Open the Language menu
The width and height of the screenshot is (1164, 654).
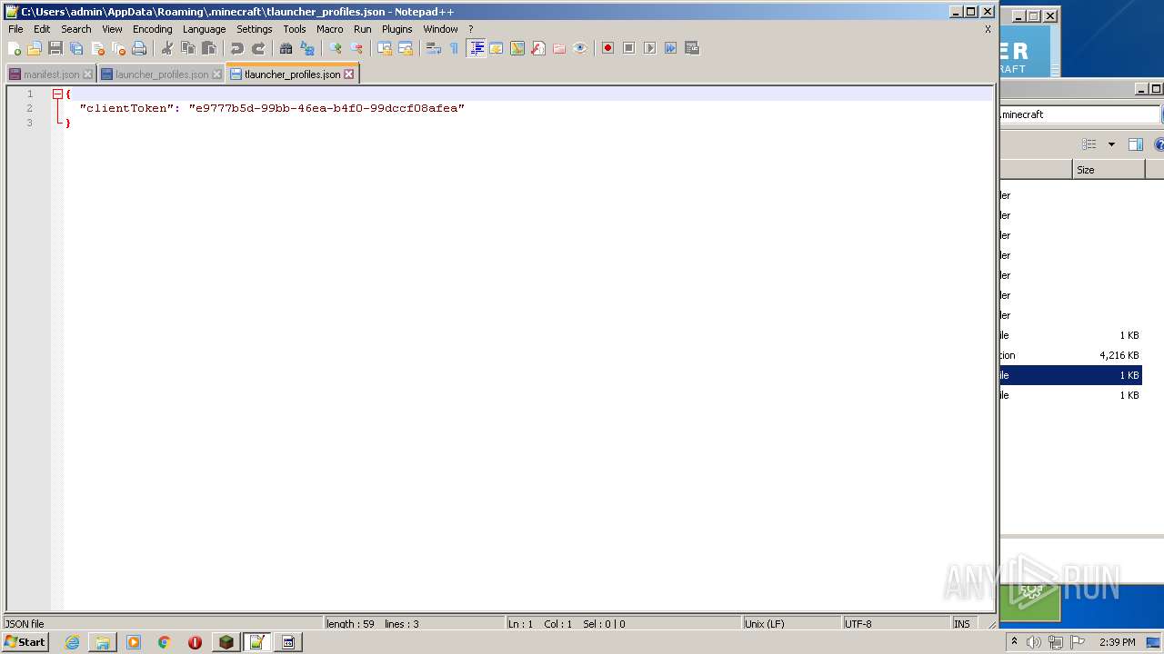pyautogui.click(x=204, y=29)
